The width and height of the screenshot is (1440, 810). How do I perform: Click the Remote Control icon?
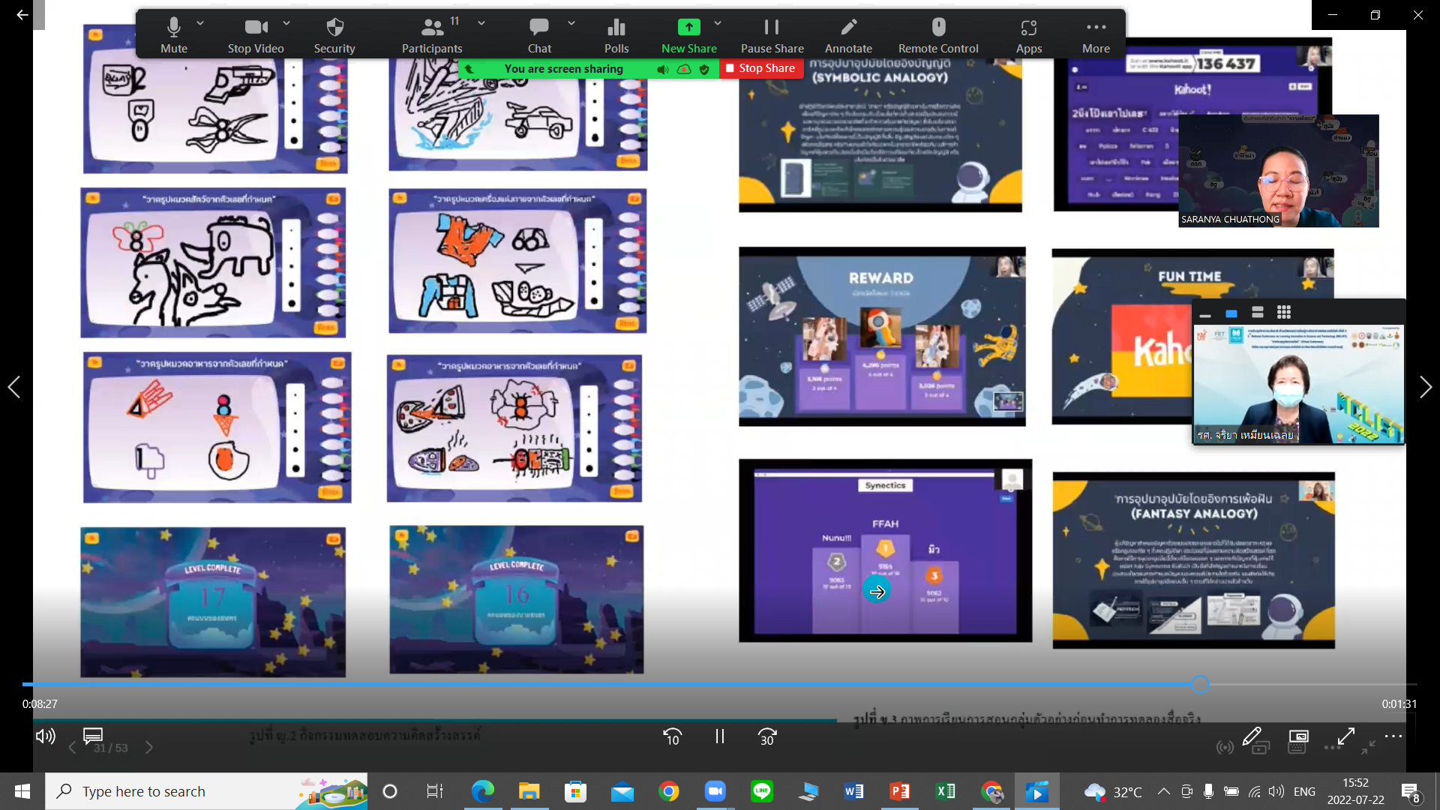click(938, 35)
